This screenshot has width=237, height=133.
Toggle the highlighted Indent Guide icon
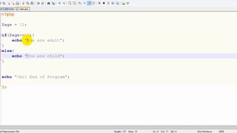click(89, 3)
